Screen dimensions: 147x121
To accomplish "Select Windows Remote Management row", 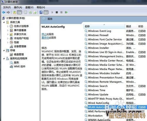I will tap(116, 82).
